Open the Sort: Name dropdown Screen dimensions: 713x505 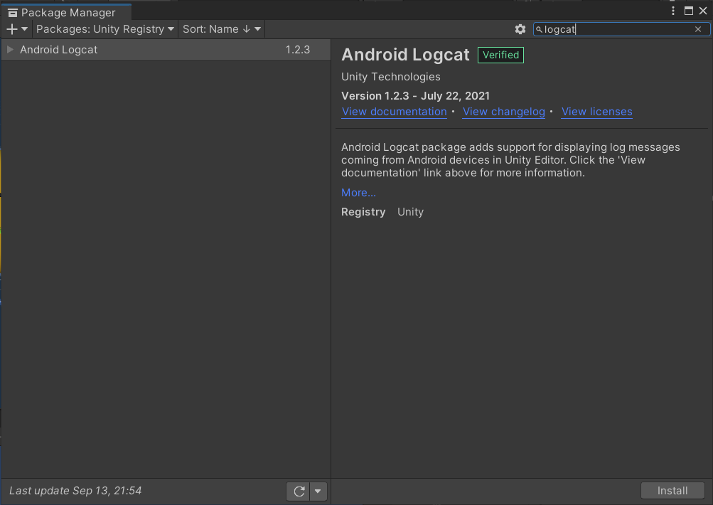pyautogui.click(x=222, y=29)
